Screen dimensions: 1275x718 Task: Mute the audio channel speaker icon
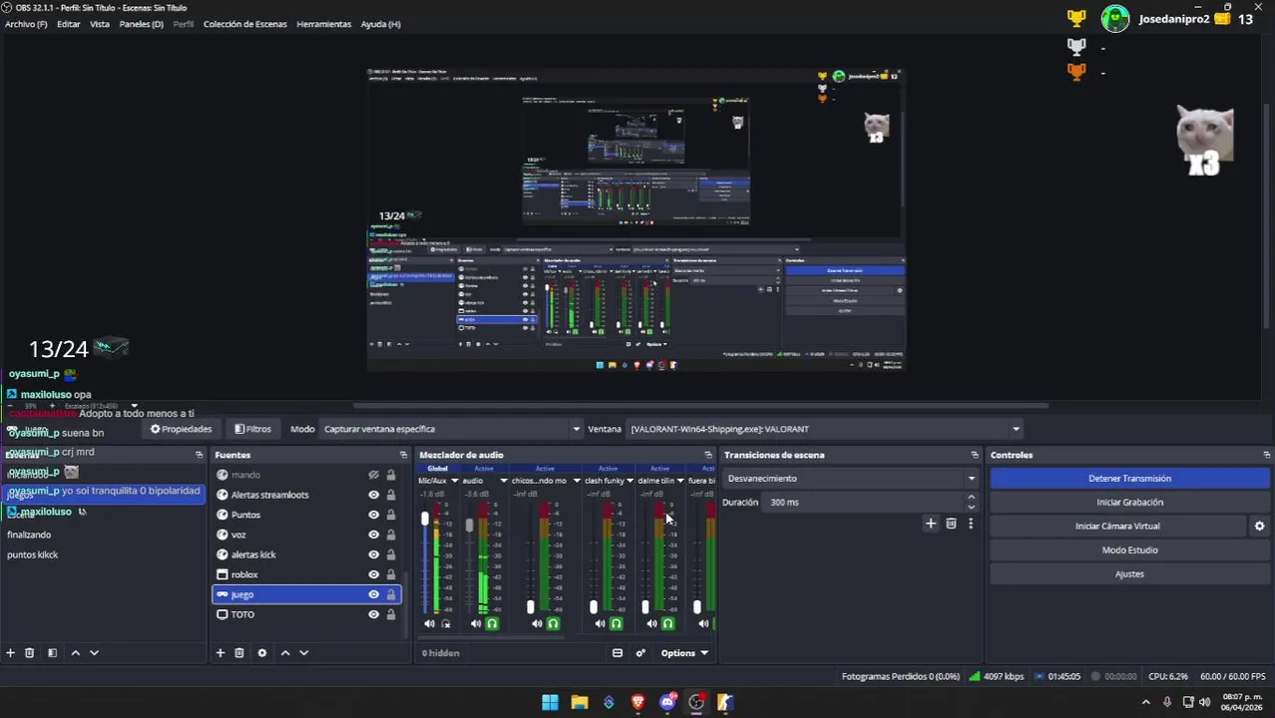(x=476, y=623)
